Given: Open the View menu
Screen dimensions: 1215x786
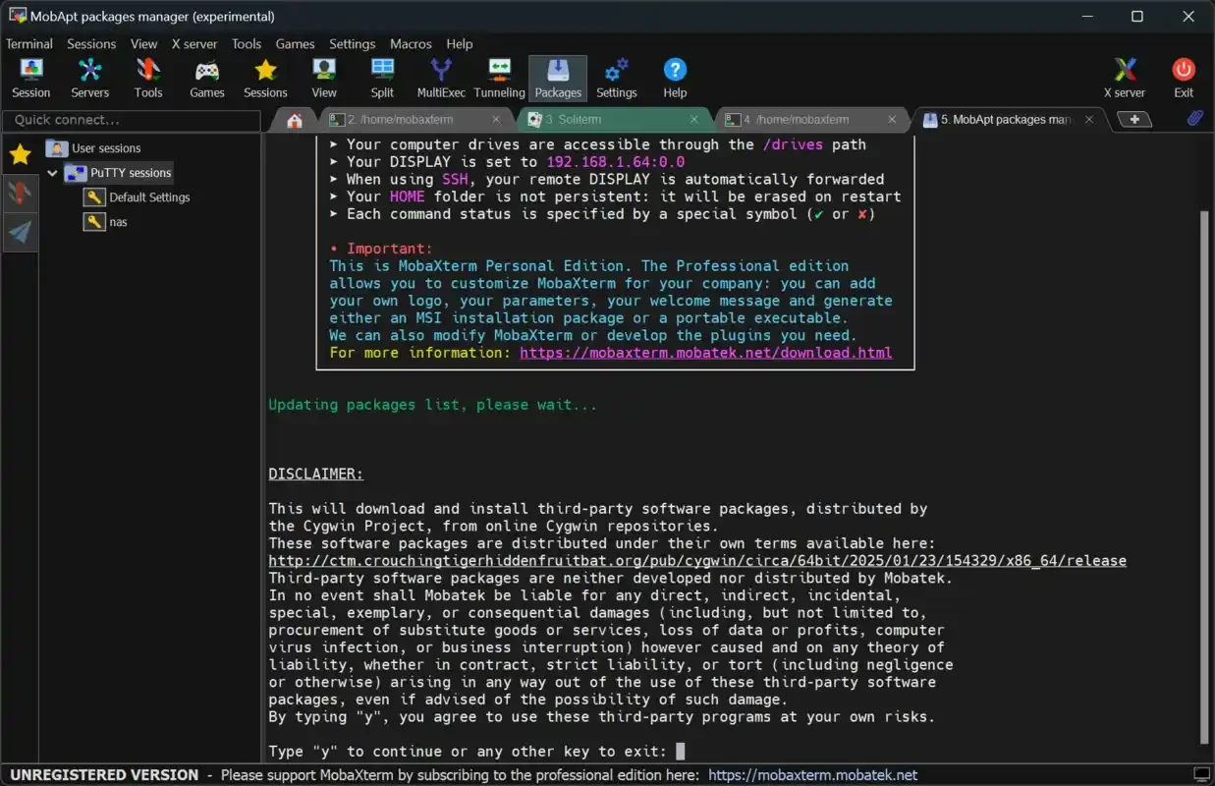Looking at the screenshot, I should tap(144, 43).
